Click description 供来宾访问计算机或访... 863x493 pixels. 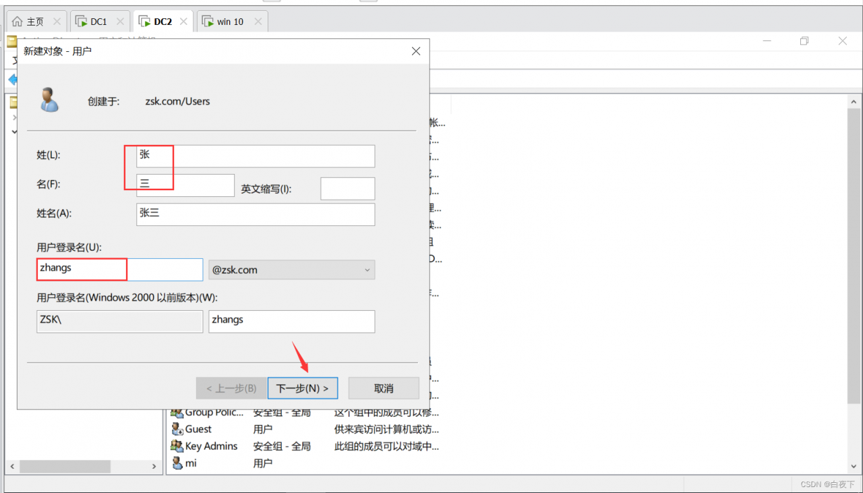386,429
